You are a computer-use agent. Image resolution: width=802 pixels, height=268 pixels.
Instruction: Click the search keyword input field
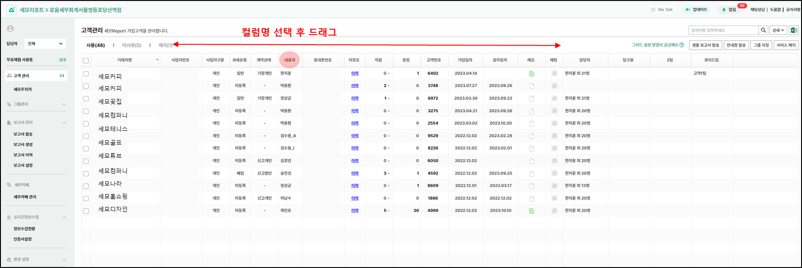[x=723, y=31]
